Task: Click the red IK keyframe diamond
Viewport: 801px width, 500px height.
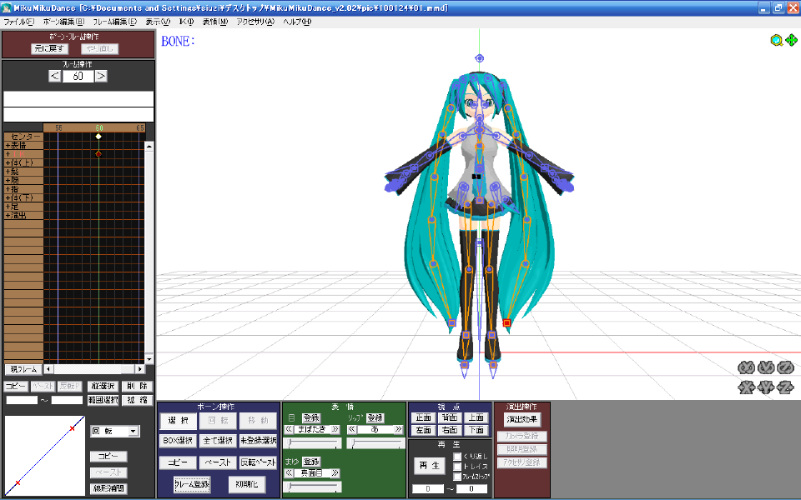Action: click(98, 153)
